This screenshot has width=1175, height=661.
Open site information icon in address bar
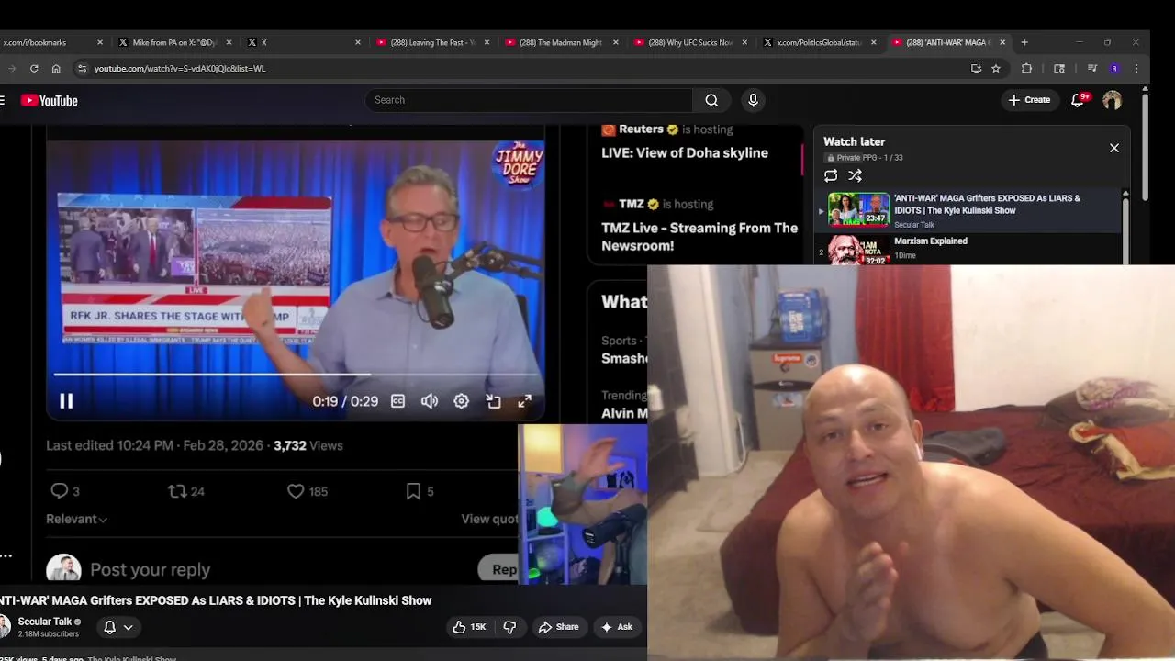coord(82,68)
